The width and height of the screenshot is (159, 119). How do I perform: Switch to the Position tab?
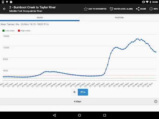[119, 18]
